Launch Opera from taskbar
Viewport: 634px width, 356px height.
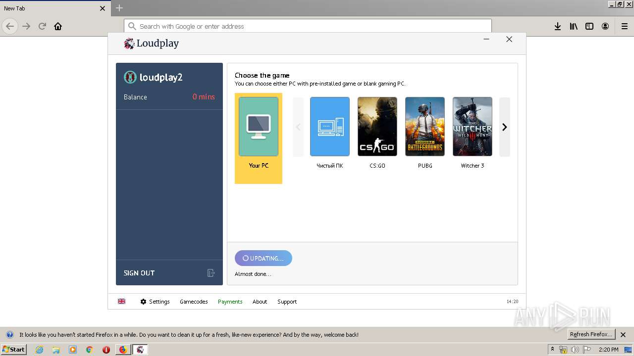point(106,350)
